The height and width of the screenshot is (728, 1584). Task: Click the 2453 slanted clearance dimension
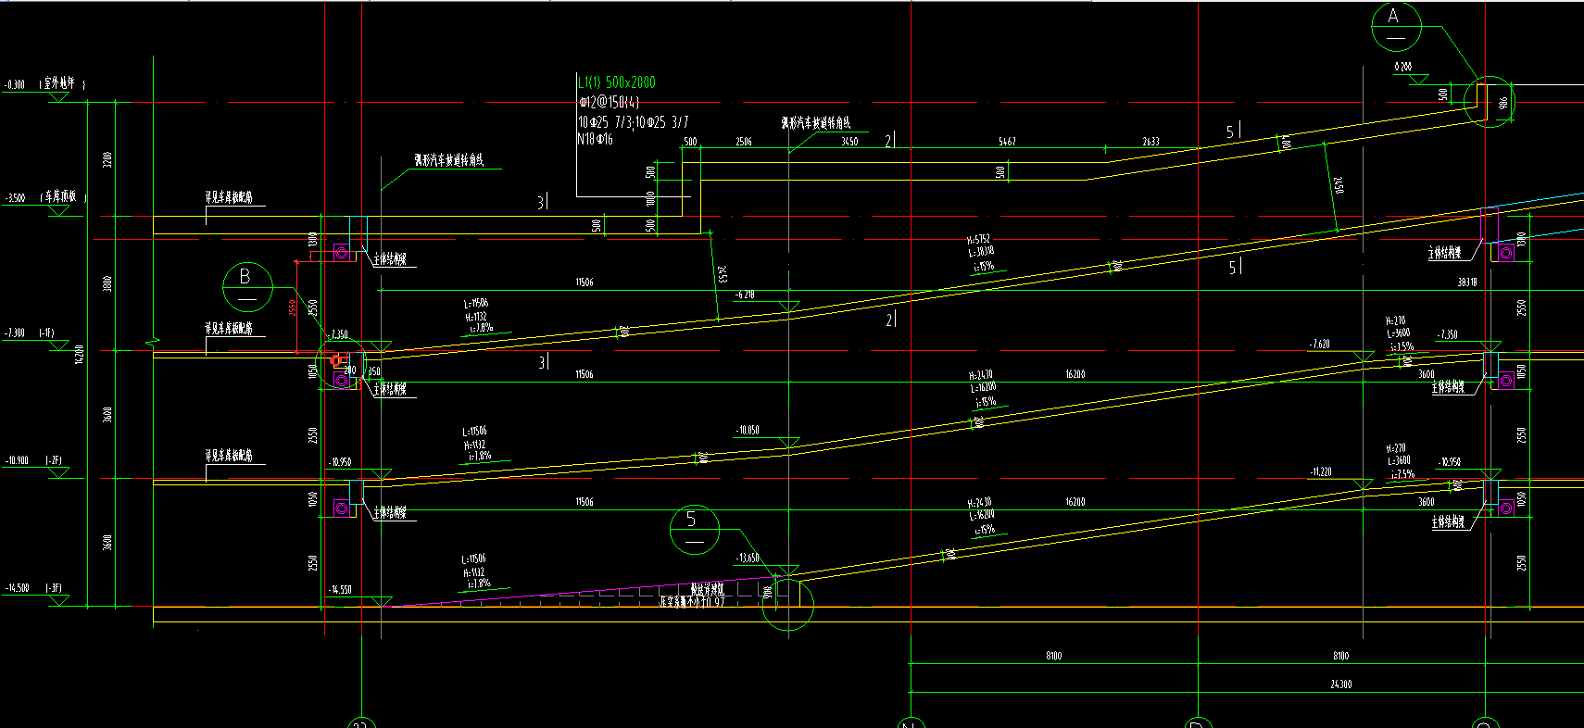pyautogui.click(x=722, y=273)
